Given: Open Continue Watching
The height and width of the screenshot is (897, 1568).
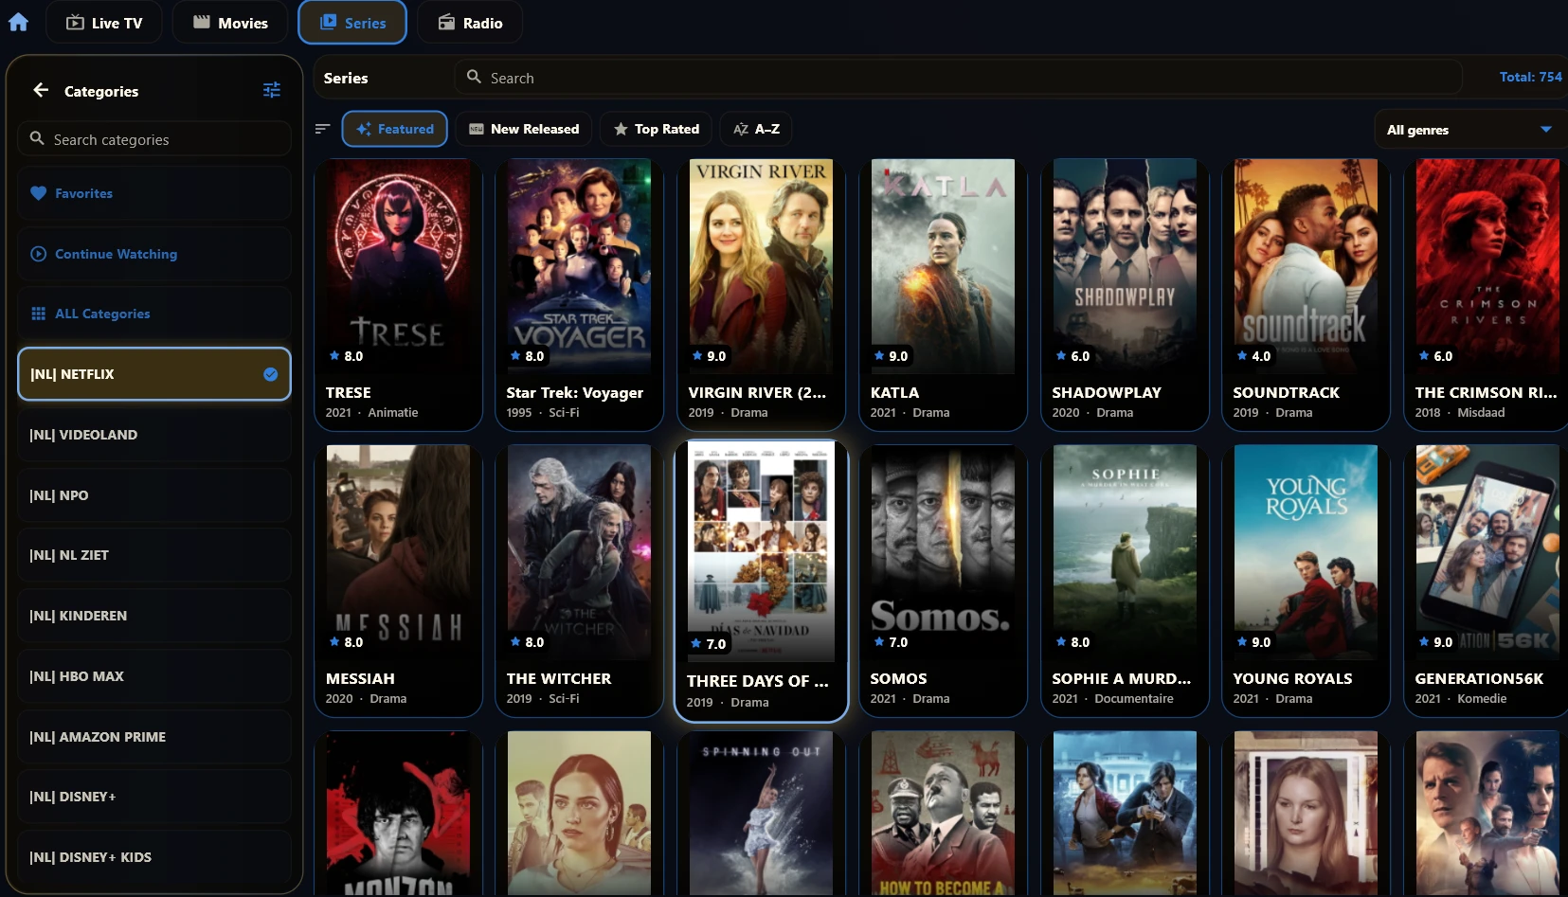Looking at the screenshot, I should 153,254.
